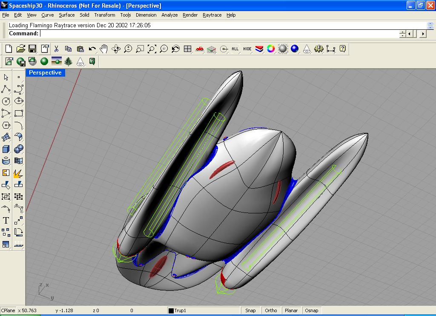Open the Raytrace menu

(212, 15)
